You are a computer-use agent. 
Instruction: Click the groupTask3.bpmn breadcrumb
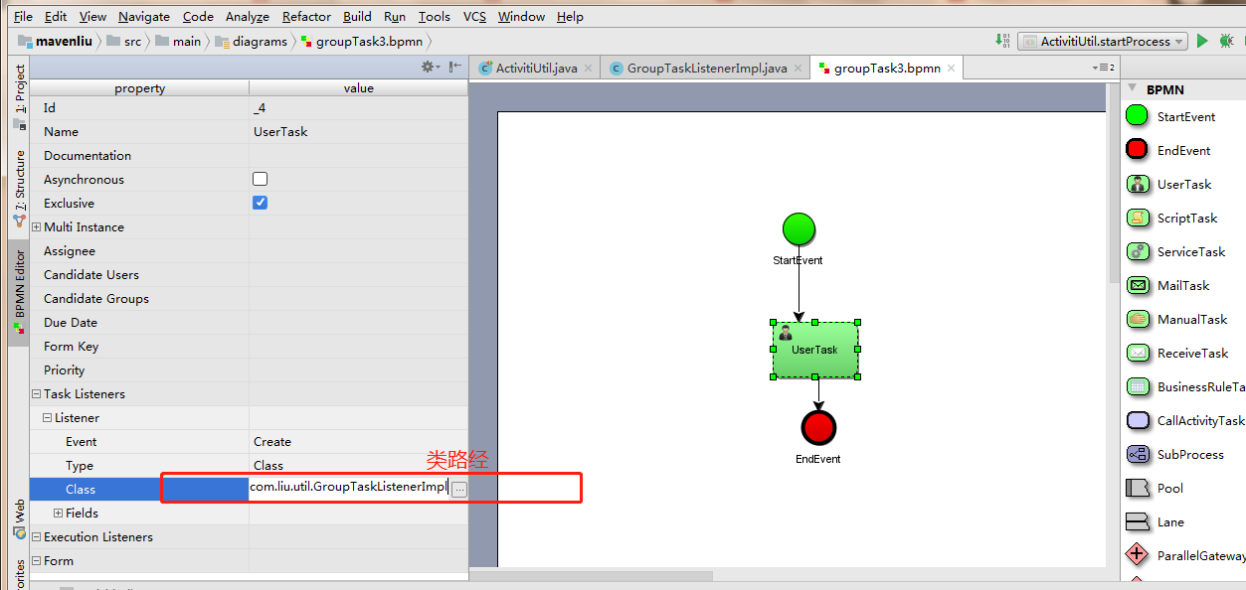[x=361, y=42]
